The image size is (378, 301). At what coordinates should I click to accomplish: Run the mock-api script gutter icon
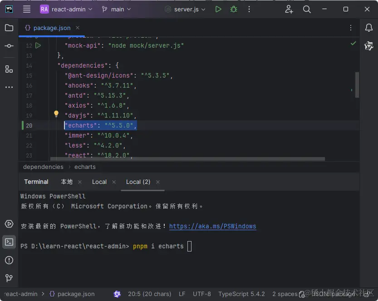click(x=38, y=45)
